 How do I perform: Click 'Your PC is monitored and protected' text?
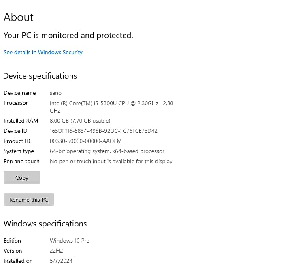[x=68, y=36]
